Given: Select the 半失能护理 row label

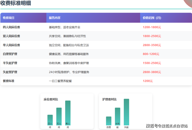Looking at the screenshot, I should 10,63.
